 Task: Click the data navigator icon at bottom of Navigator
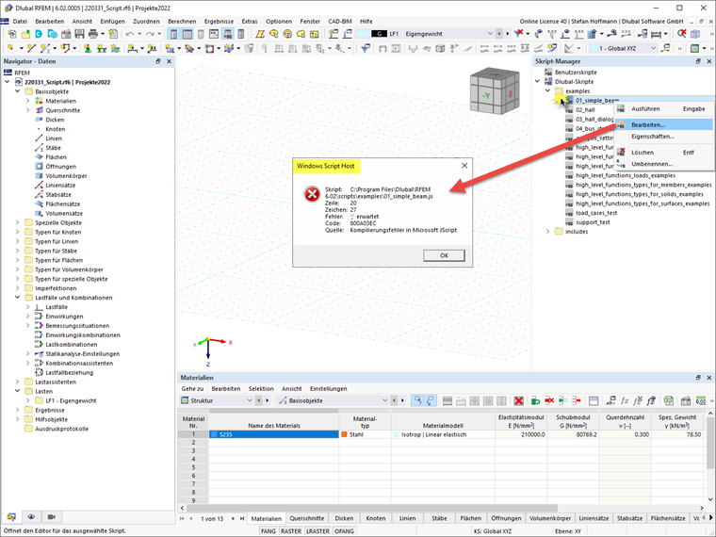pyautogui.click(x=11, y=517)
